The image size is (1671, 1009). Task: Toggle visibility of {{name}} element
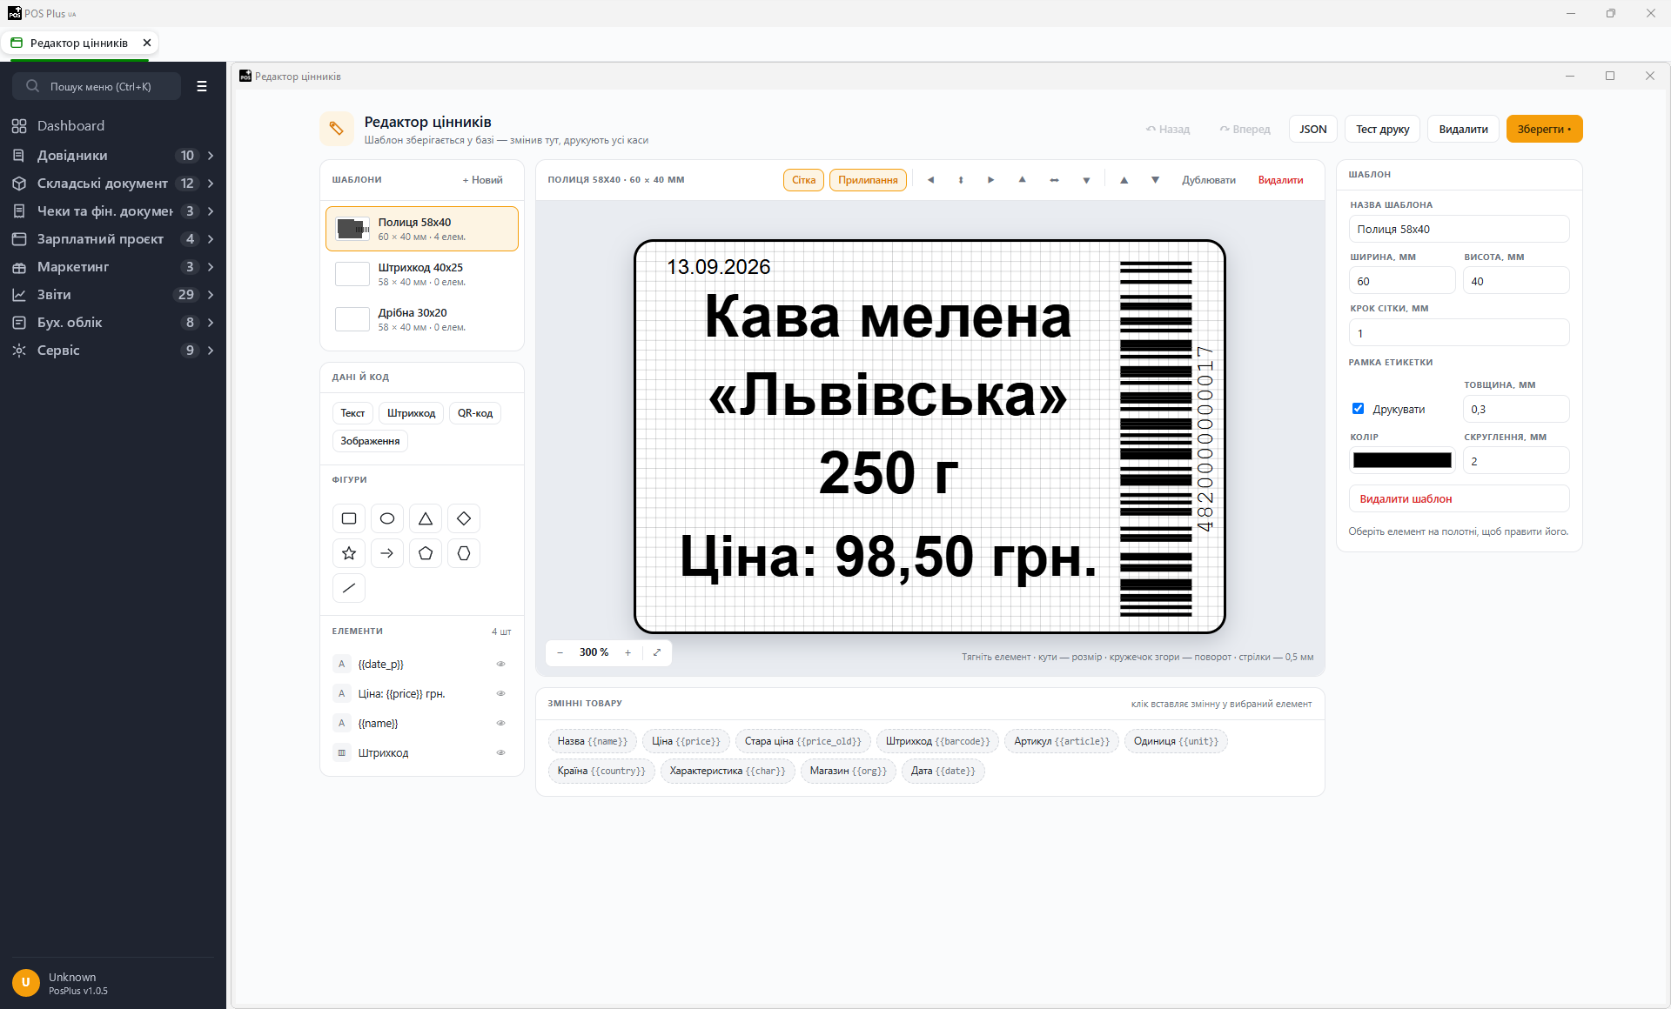[x=501, y=723]
